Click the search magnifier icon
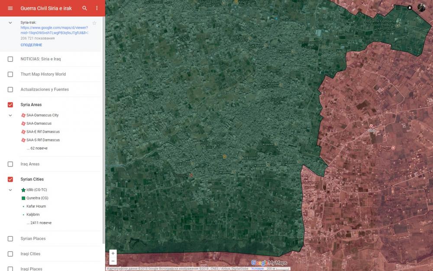This screenshot has height=271, width=433. 85,8
